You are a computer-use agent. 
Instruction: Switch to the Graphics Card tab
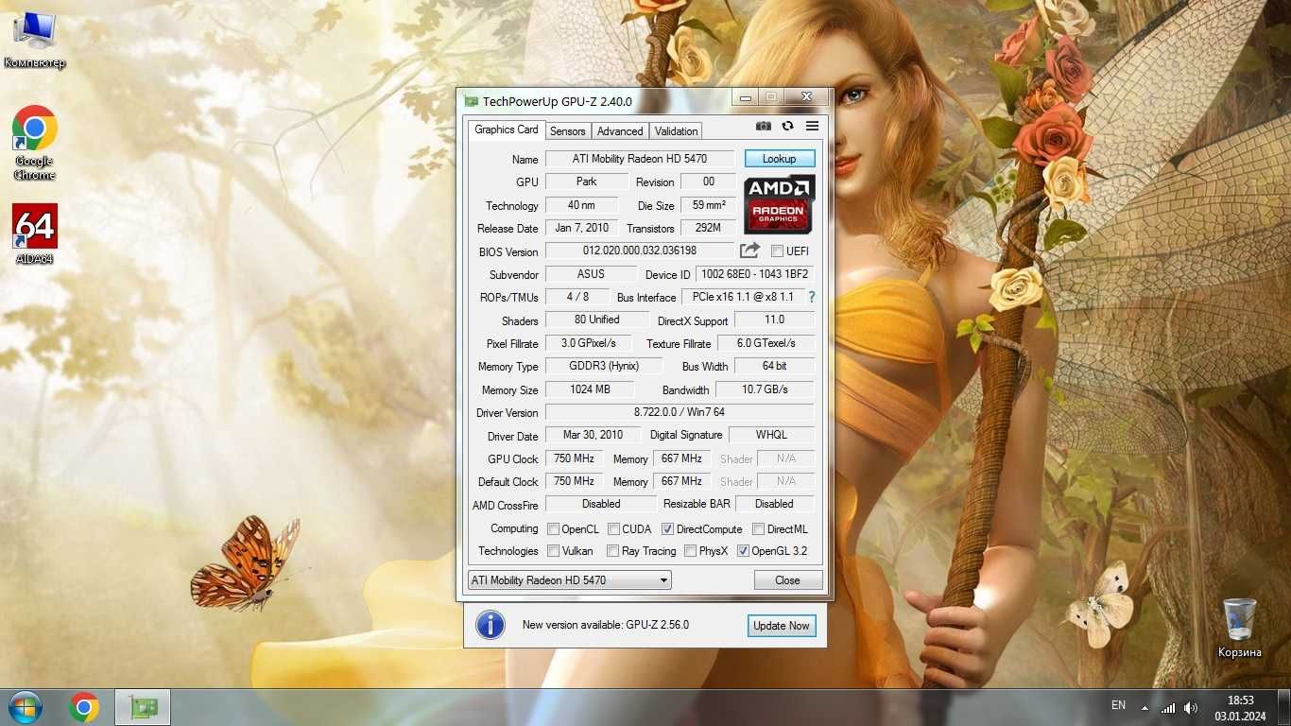coord(506,130)
